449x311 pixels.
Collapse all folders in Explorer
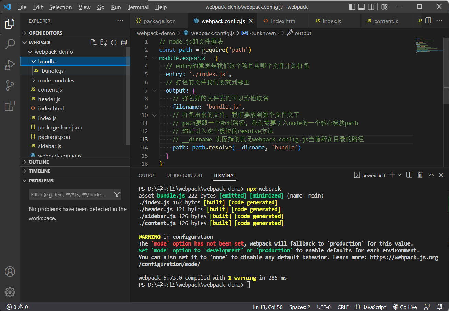124,43
